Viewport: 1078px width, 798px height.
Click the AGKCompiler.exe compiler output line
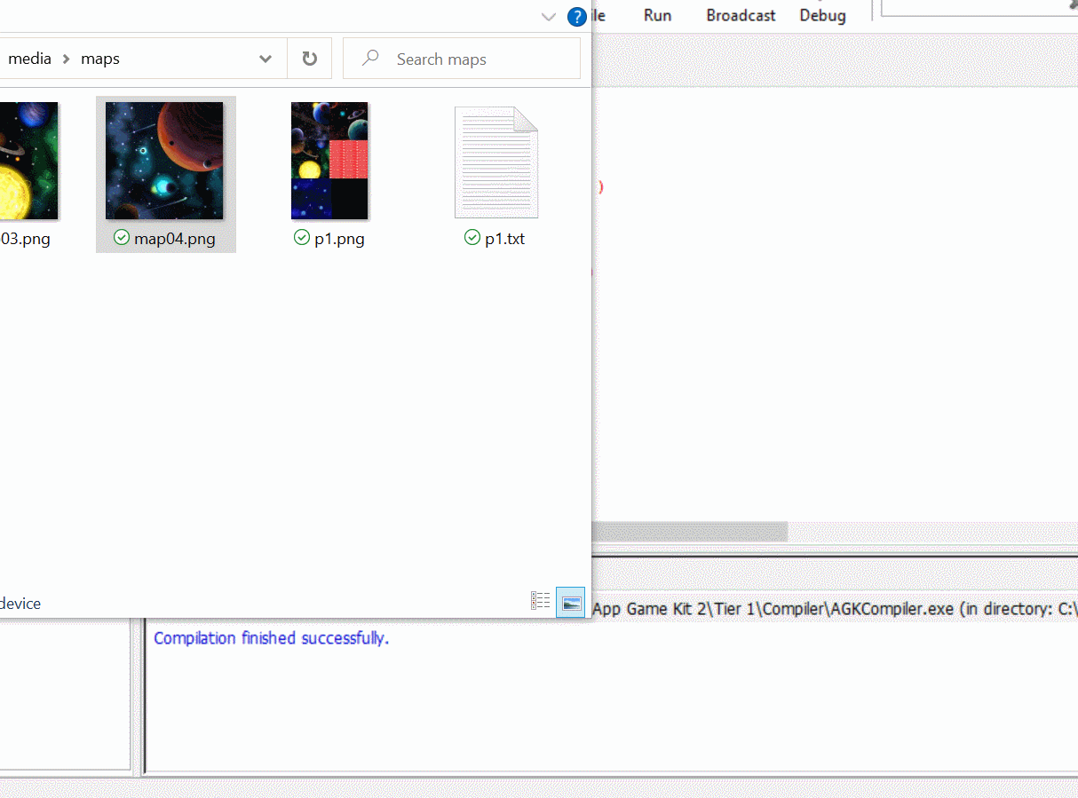(835, 609)
